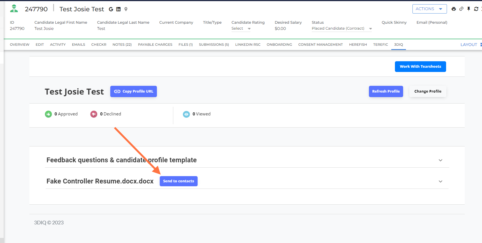Open the EMAILS tab
Screen dimensions: 482x243
pos(78,45)
